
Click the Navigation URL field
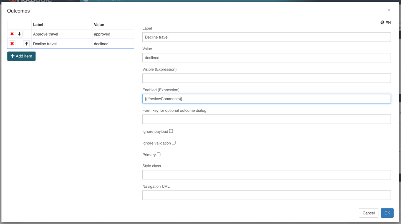[x=266, y=195]
